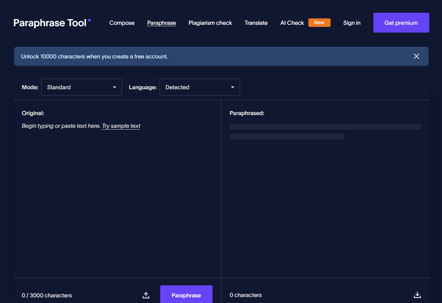This screenshot has width=442, height=303.
Task: Open the Language dropdown
Action: pyautogui.click(x=200, y=87)
